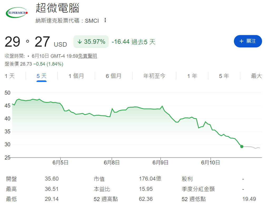Switch to the 1 天 range tab
Viewport: 266px width, 204px height.
click(10, 76)
